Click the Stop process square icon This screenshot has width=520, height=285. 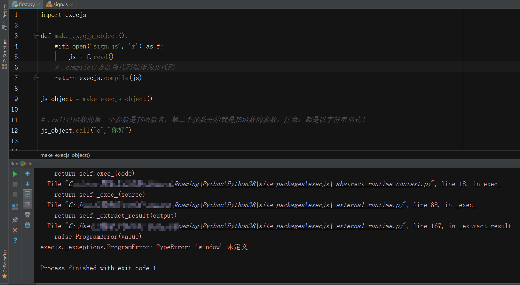pyautogui.click(x=15, y=184)
